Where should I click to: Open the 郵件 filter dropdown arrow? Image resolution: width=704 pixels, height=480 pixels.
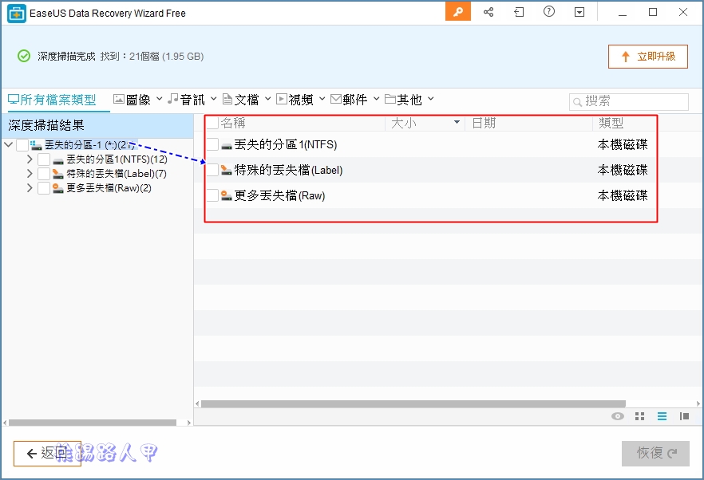pyautogui.click(x=377, y=99)
